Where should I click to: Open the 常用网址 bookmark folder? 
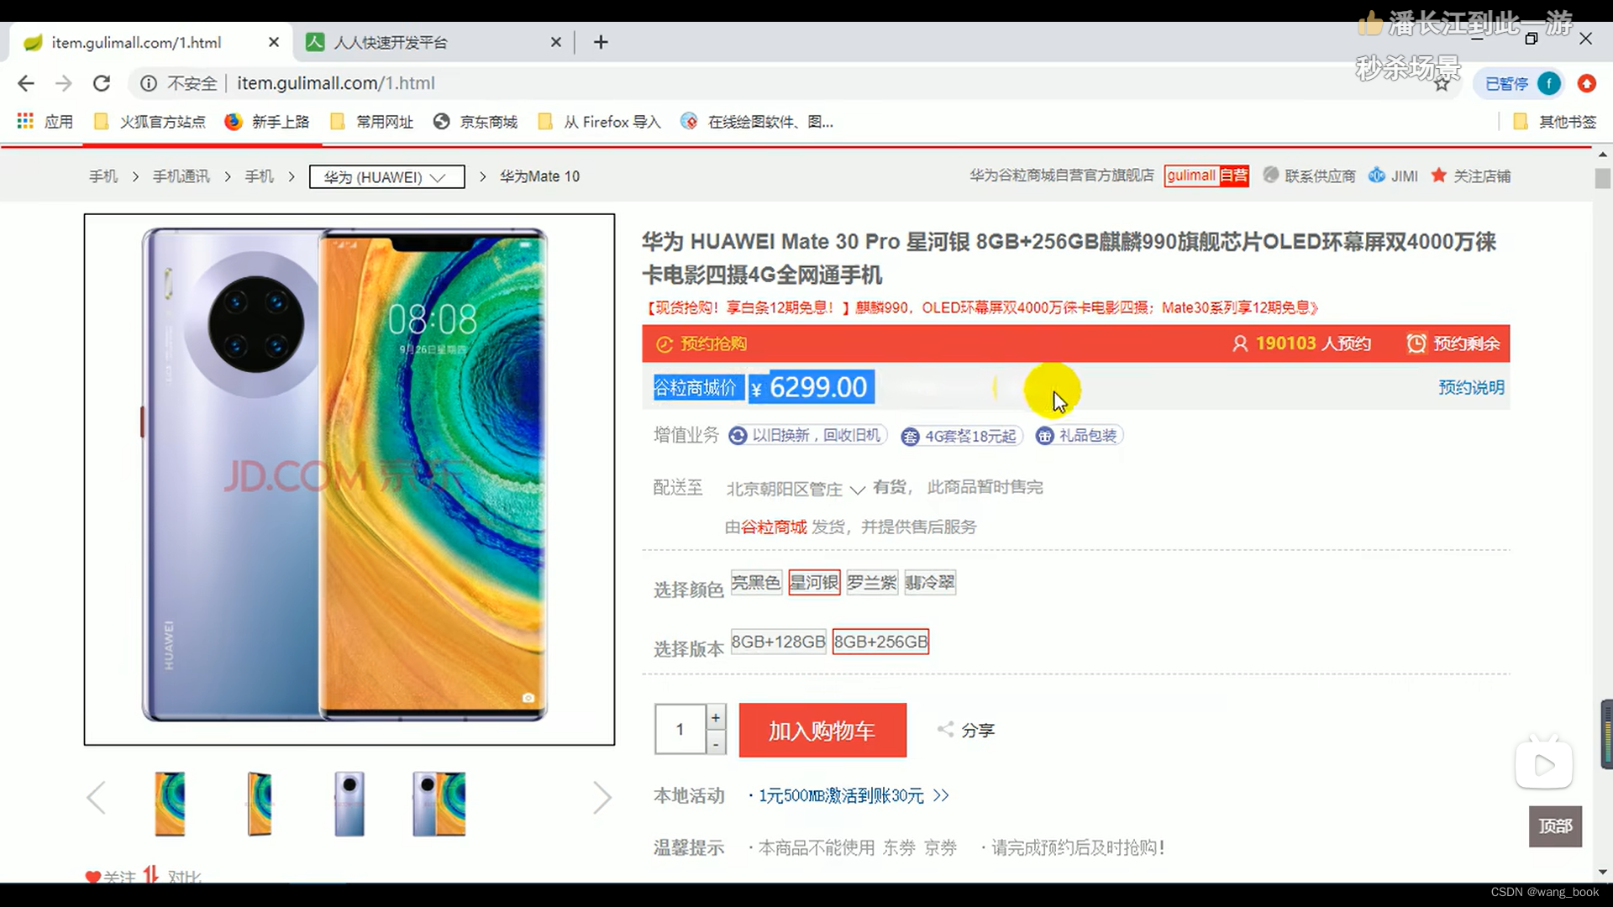pyautogui.click(x=371, y=122)
